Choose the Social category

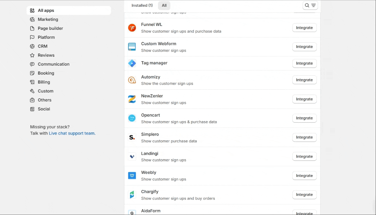click(x=44, y=109)
